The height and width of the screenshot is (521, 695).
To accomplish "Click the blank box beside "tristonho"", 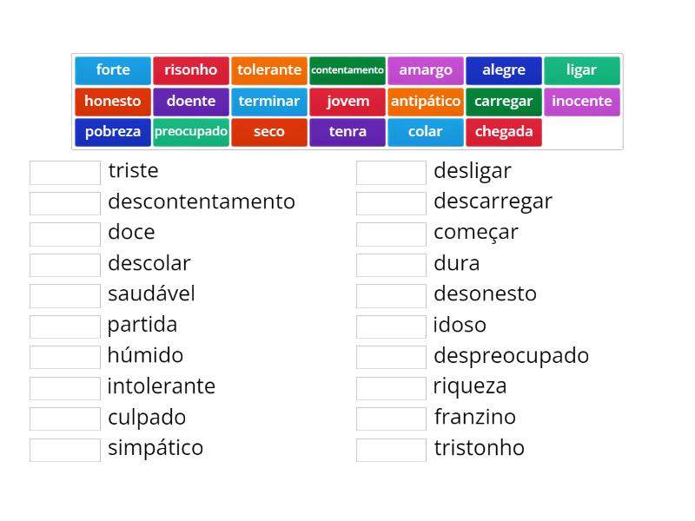I will coord(391,449).
